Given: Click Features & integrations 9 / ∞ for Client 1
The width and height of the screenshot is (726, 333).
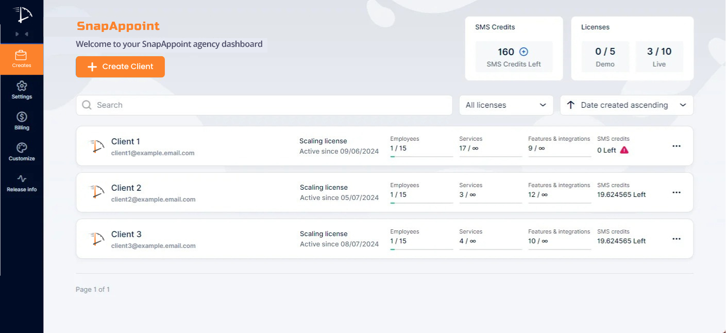Looking at the screenshot, I should click(x=536, y=148).
